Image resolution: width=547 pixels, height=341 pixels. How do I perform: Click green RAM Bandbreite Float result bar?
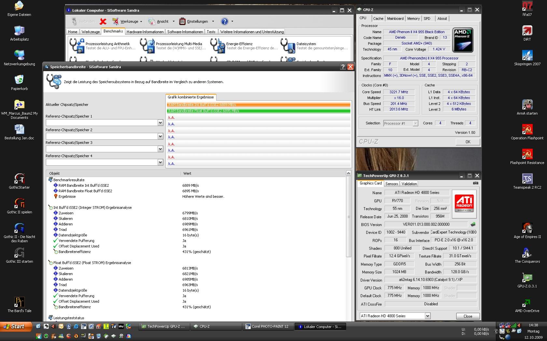259,111
